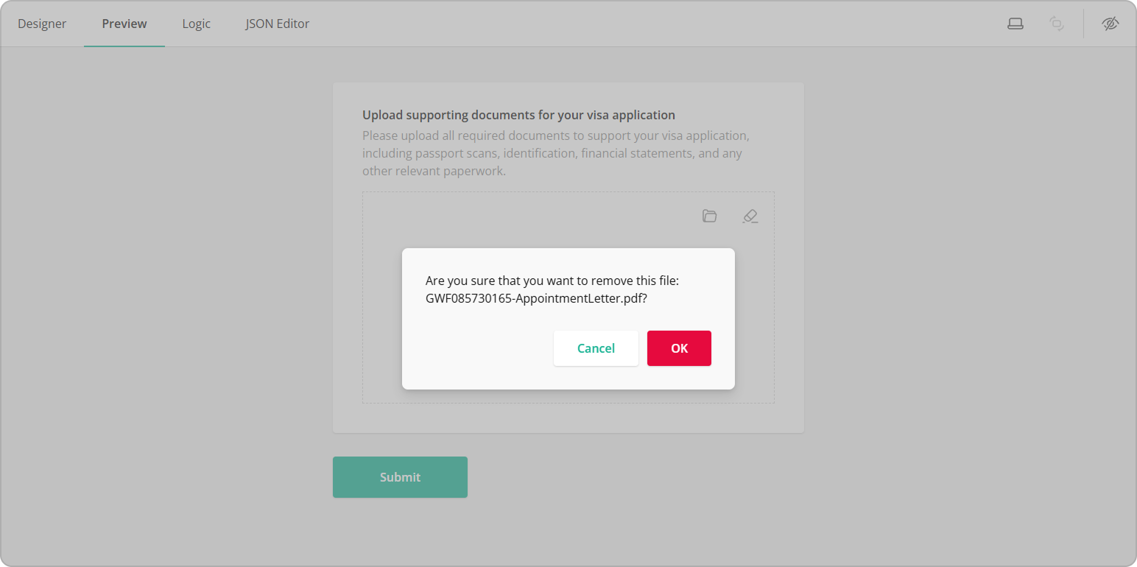1137x567 pixels.
Task: Switch to the JSON Editor tab
Action: coord(278,23)
